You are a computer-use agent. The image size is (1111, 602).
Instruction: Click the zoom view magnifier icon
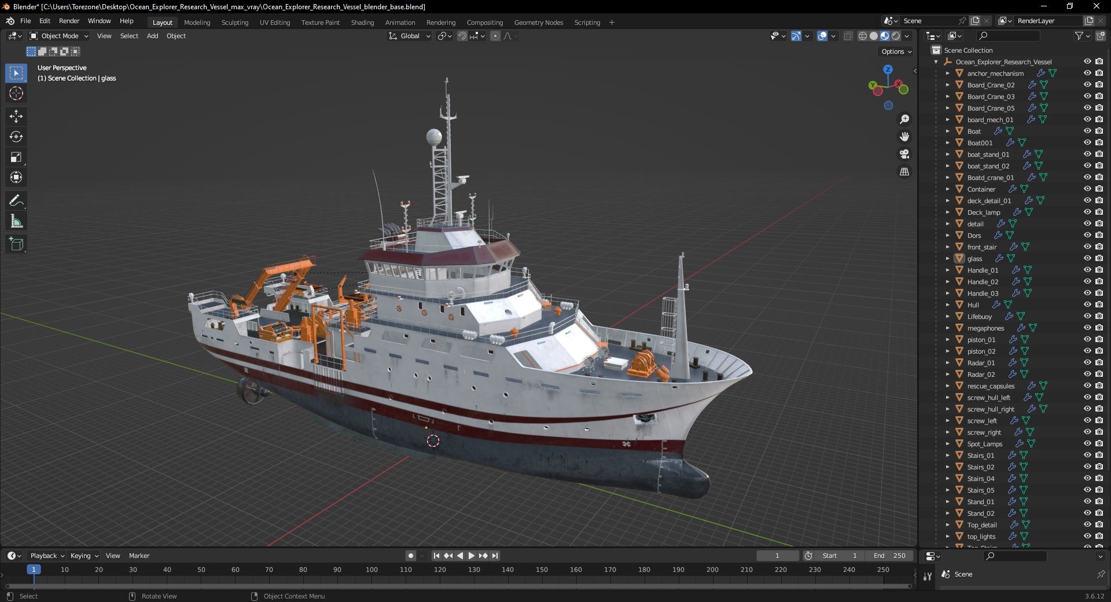[904, 119]
